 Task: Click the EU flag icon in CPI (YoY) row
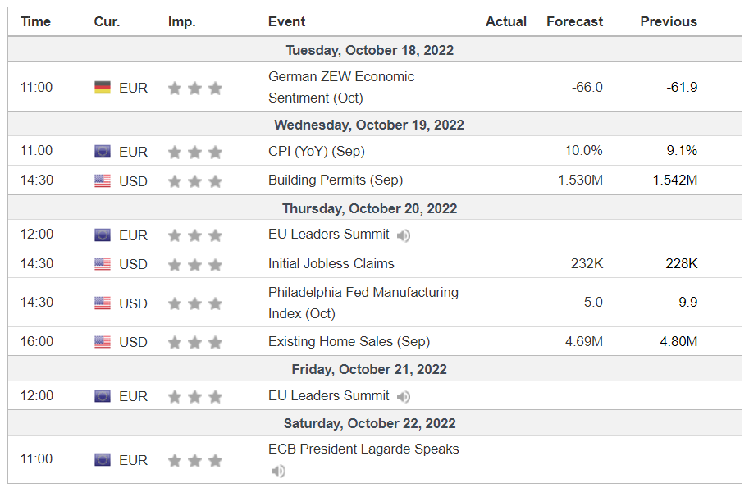point(103,152)
